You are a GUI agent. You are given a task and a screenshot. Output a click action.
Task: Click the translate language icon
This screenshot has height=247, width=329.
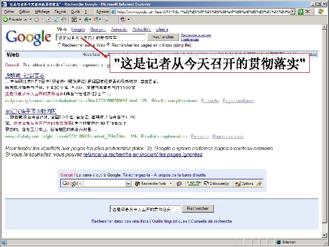click(x=96, y=20)
